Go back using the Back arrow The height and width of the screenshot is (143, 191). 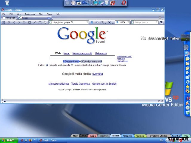pyautogui.click(x=14, y=22)
